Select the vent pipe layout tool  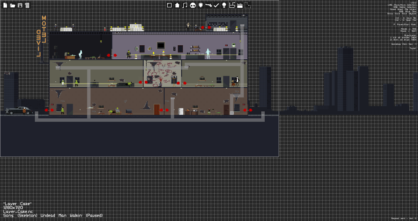pos(232,5)
